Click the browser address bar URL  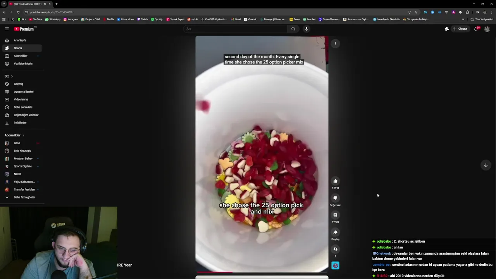point(52,12)
